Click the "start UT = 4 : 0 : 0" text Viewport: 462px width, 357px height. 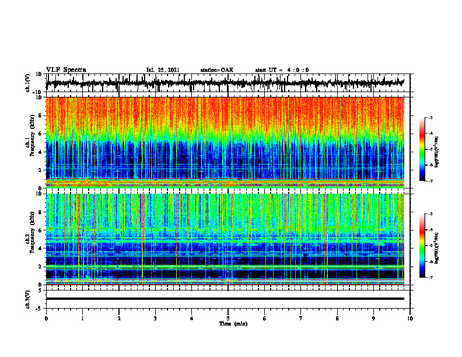pyautogui.click(x=282, y=70)
